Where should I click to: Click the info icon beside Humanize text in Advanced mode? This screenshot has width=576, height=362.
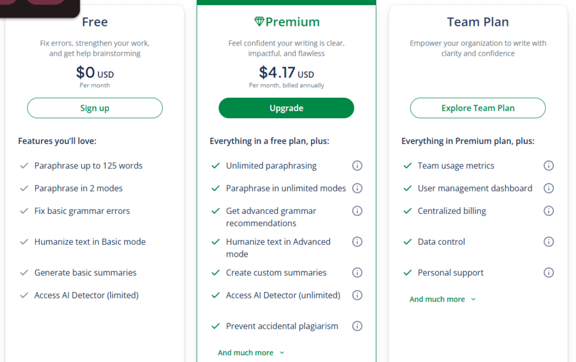(357, 242)
